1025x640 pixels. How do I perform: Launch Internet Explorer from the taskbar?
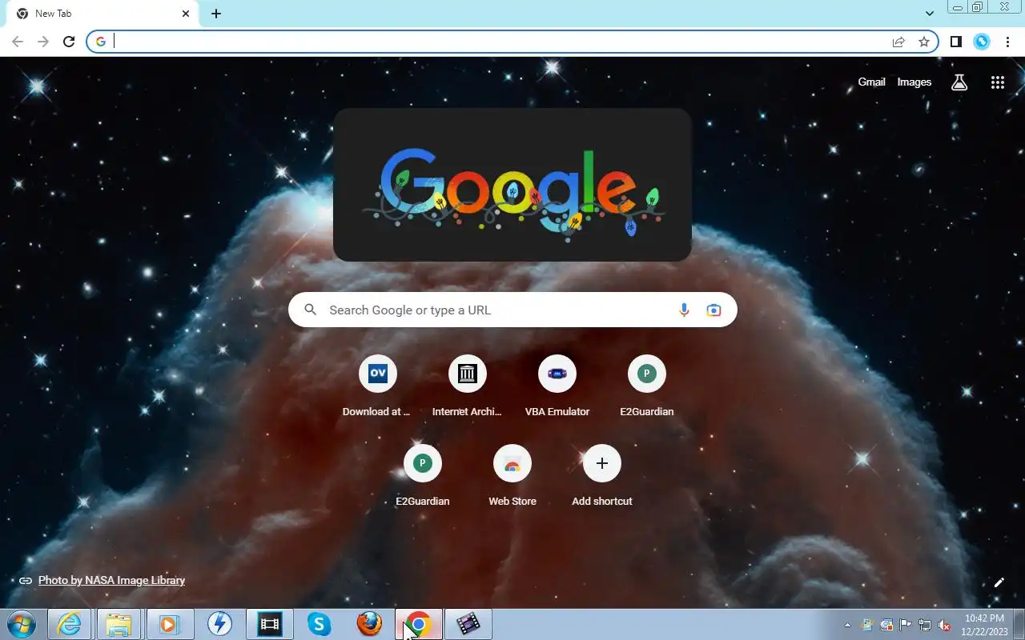click(x=70, y=624)
